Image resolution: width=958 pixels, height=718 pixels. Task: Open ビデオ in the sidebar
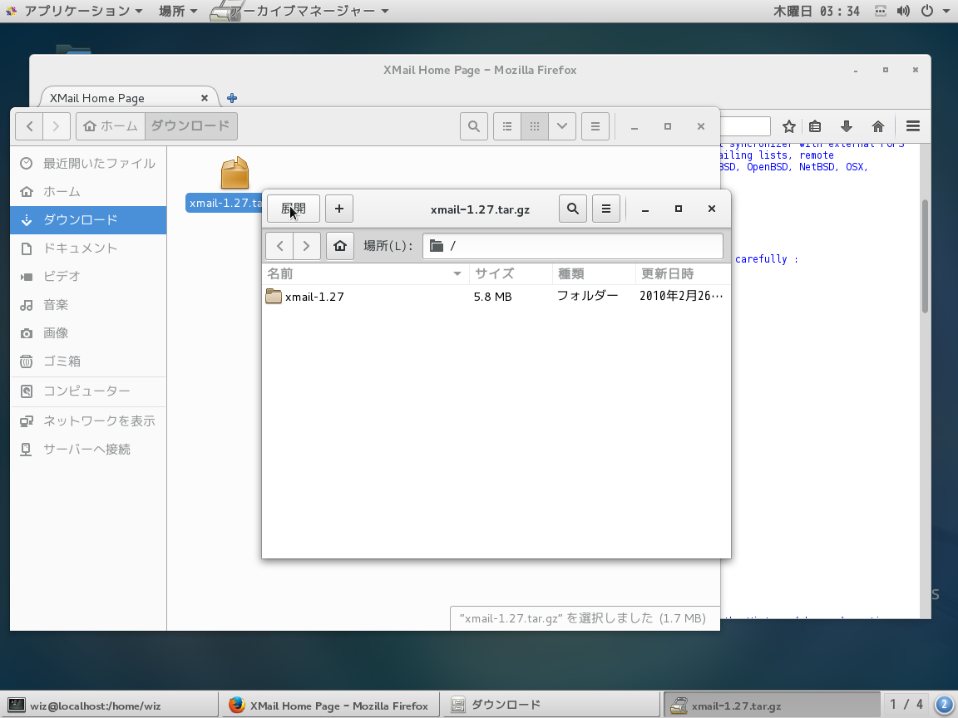tap(88, 277)
